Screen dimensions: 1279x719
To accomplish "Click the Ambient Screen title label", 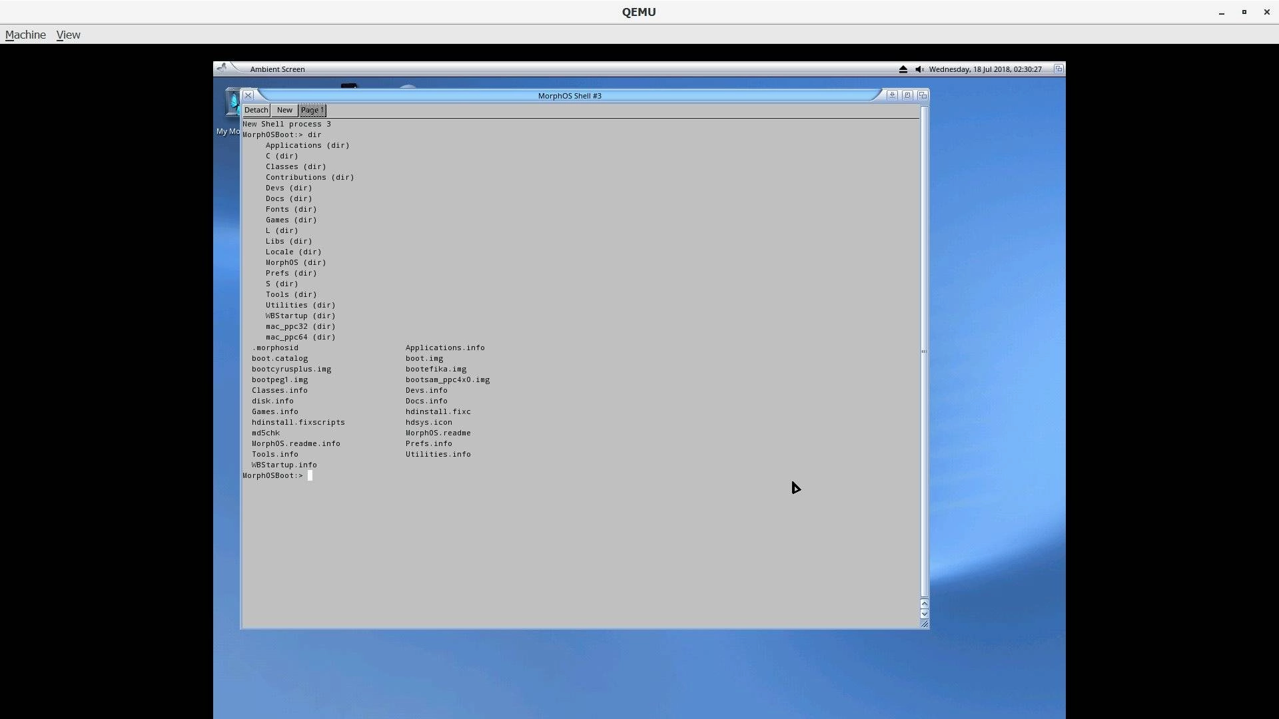I will (x=277, y=69).
